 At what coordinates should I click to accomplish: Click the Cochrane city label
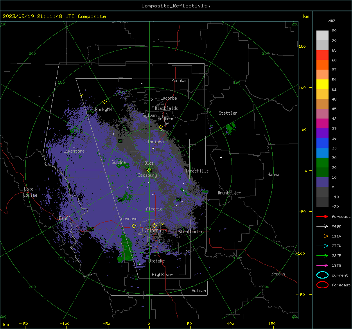128,219
